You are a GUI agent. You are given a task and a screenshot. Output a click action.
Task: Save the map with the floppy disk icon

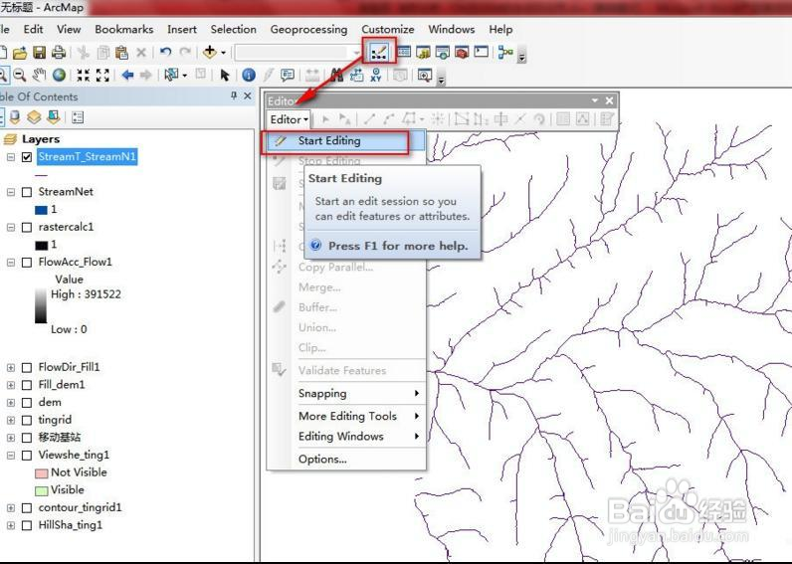click(x=40, y=53)
